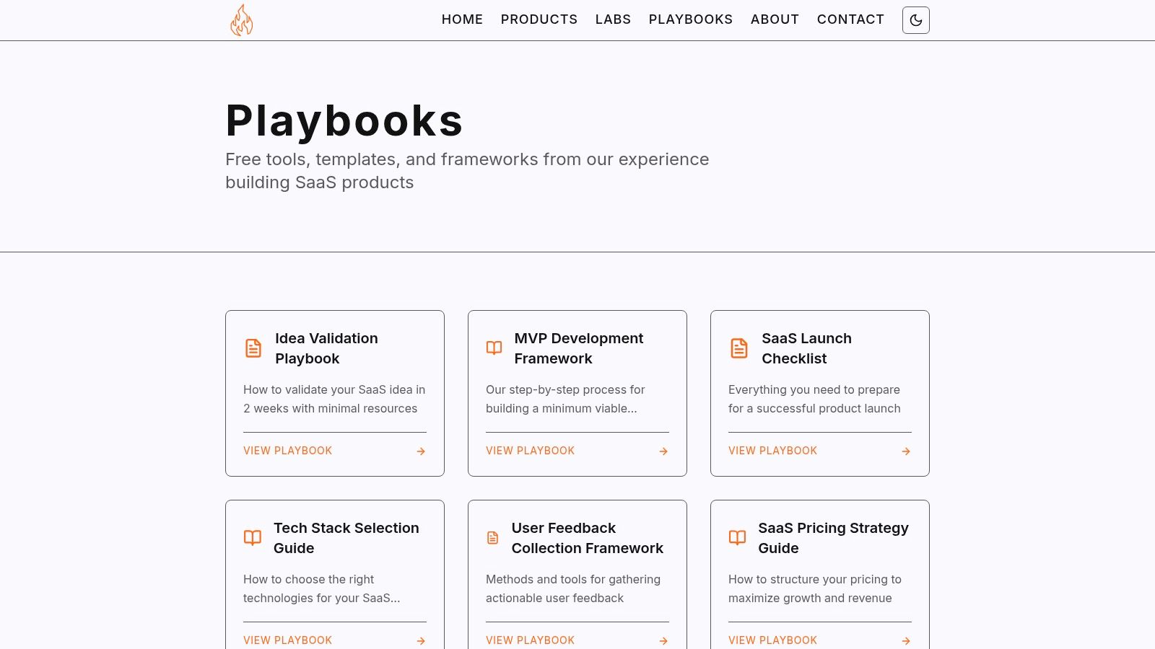Click the 'Free tools, templates, and frameworks' subtitle

[467, 171]
